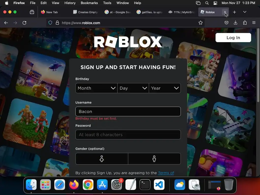Launch Visual Studio Code from the Dock
The width and height of the screenshot is (260, 195).
coord(159,185)
